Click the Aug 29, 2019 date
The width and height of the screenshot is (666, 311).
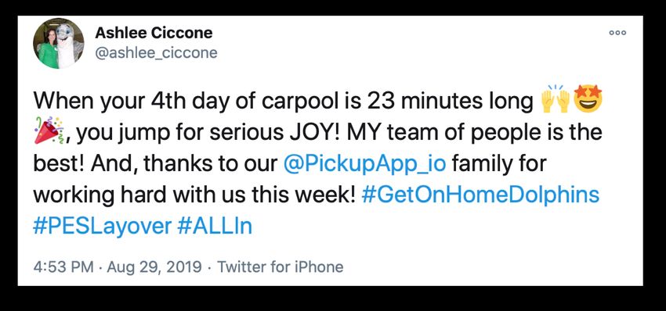pyautogui.click(x=154, y=267)
